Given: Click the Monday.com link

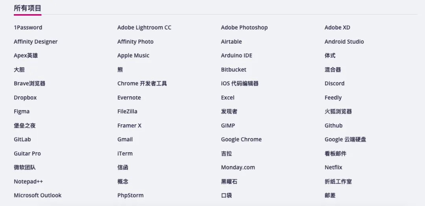Looking at the screenshot, I should (238, 167).
